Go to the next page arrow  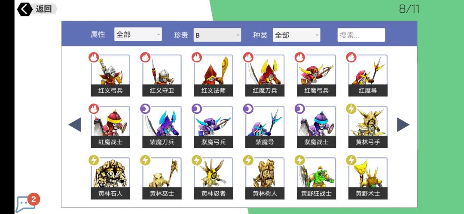[403, 125]
